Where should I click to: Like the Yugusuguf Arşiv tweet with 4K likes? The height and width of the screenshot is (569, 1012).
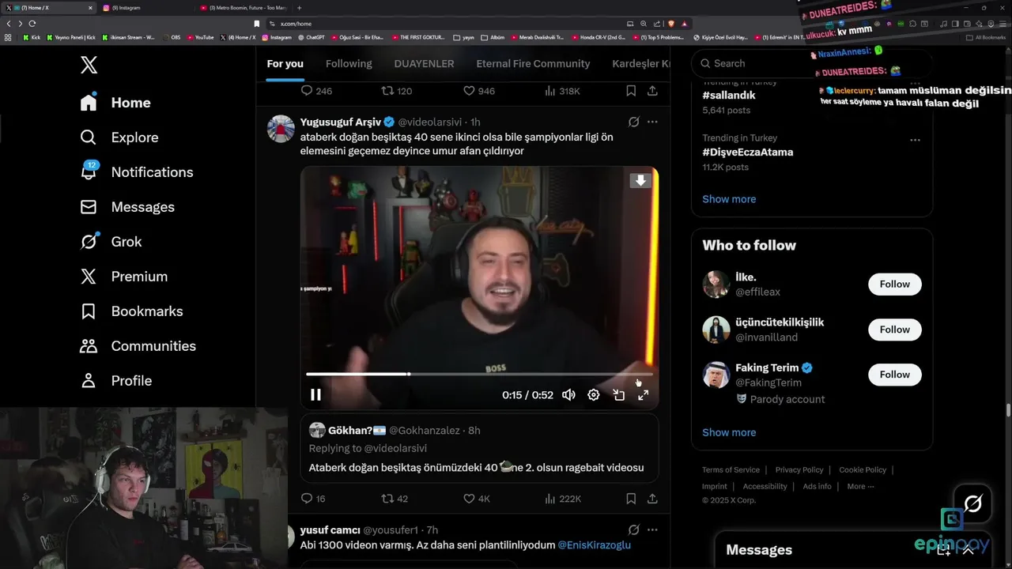(476, 499)
